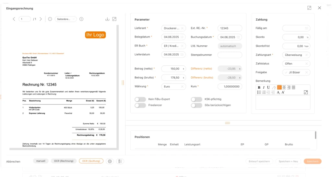Open OCR settings gear
Screen dimensions: 332x177
point(110,161)
